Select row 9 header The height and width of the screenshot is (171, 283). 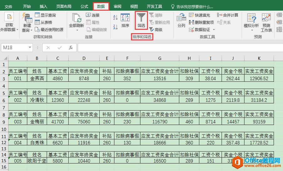click(4, 122)
